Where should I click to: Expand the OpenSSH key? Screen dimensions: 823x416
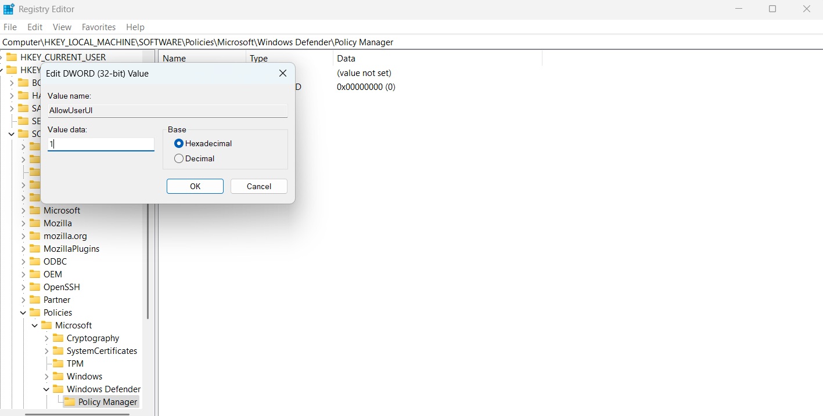pos(23,287)
